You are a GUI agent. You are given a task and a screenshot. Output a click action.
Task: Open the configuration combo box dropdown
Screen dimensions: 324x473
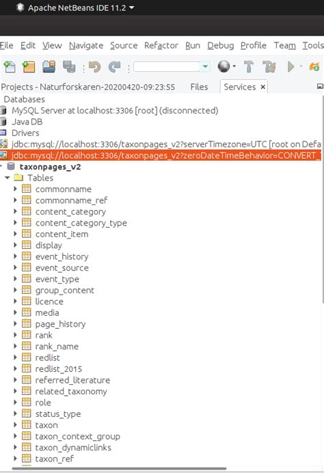coord(205,67)
